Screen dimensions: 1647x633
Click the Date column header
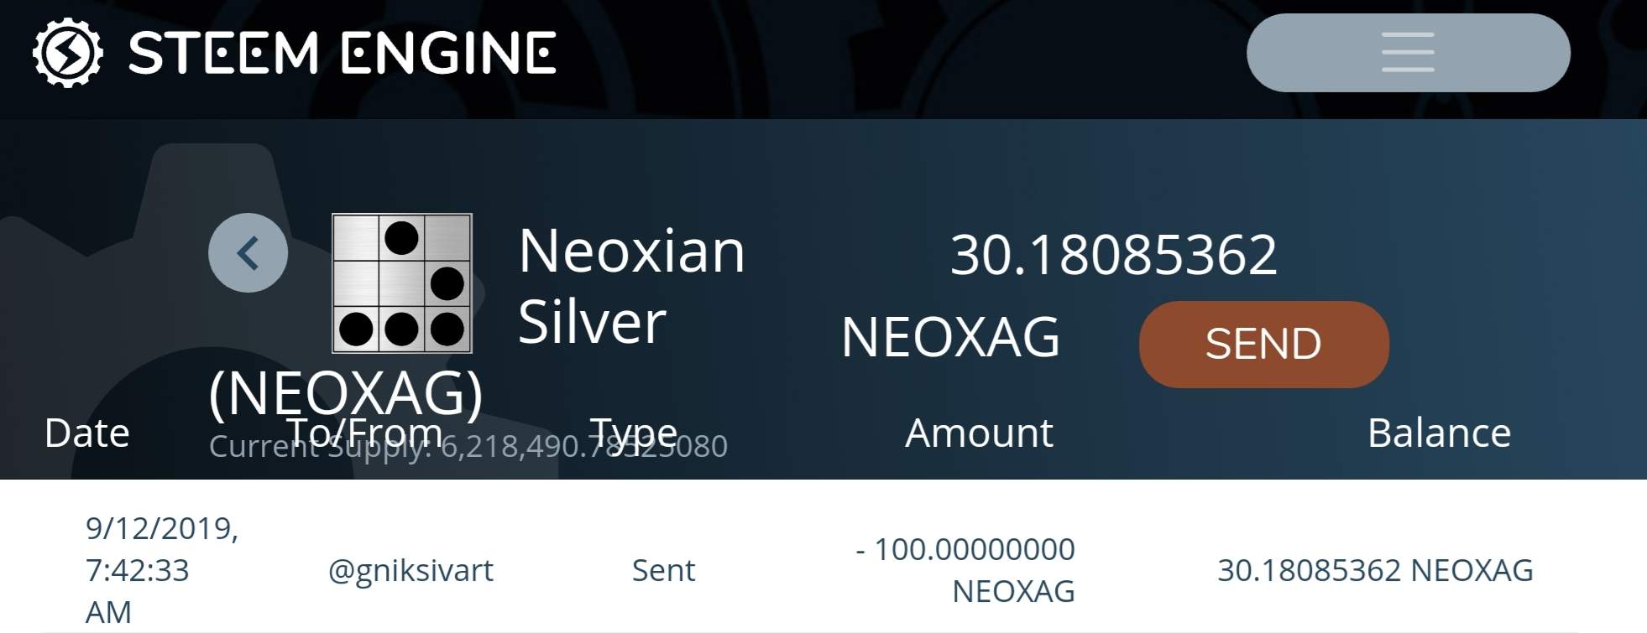tap(87, 433)
